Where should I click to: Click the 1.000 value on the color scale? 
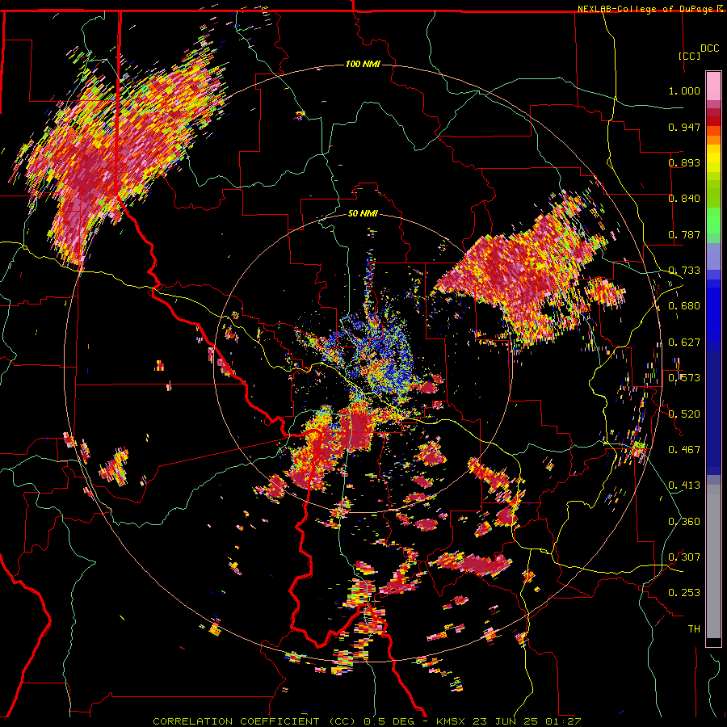[x=684, y=90]
